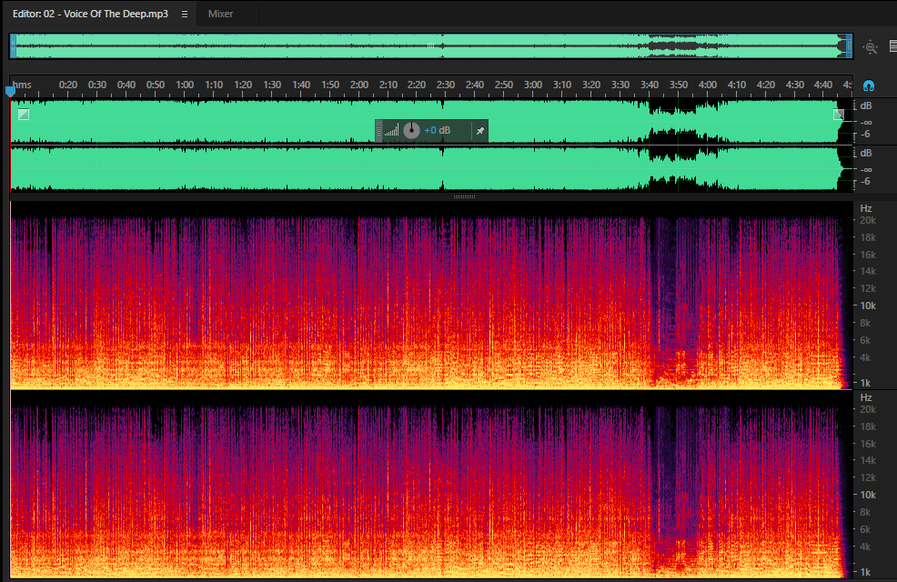Click the partially visible list icon beside the zoom icon
897x582 pixels.
pyautogui.click(x=893, y=46)
